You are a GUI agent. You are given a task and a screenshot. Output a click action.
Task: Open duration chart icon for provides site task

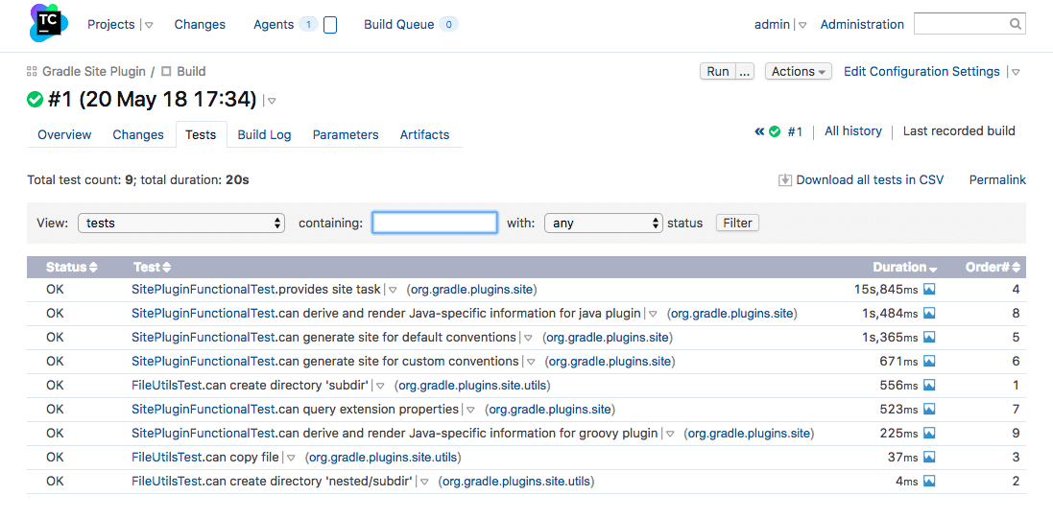[929, 290]
